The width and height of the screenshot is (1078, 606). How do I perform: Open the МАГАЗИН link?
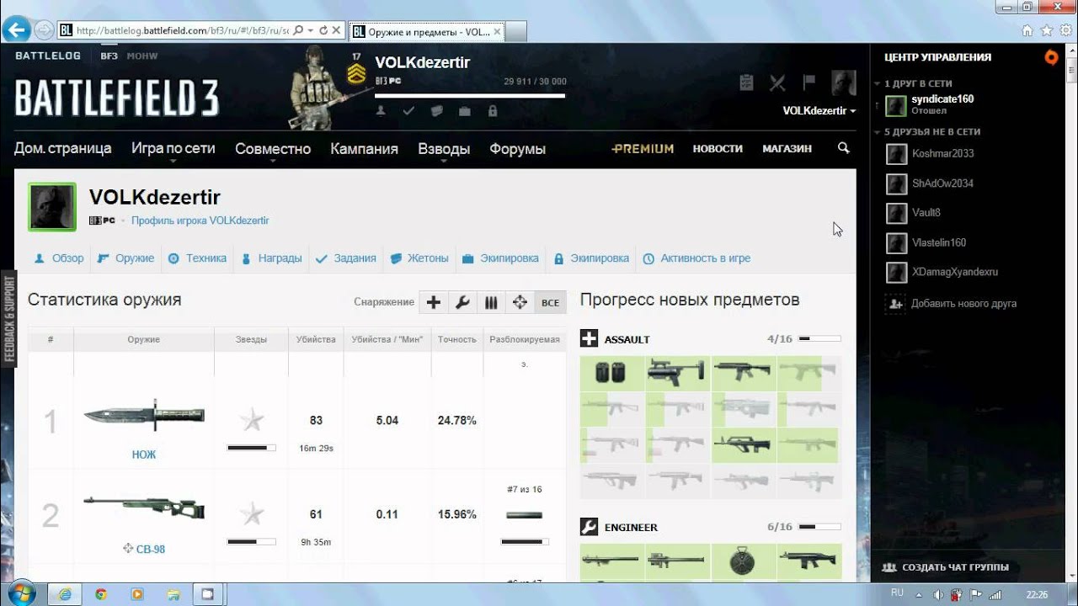(787, 148)
